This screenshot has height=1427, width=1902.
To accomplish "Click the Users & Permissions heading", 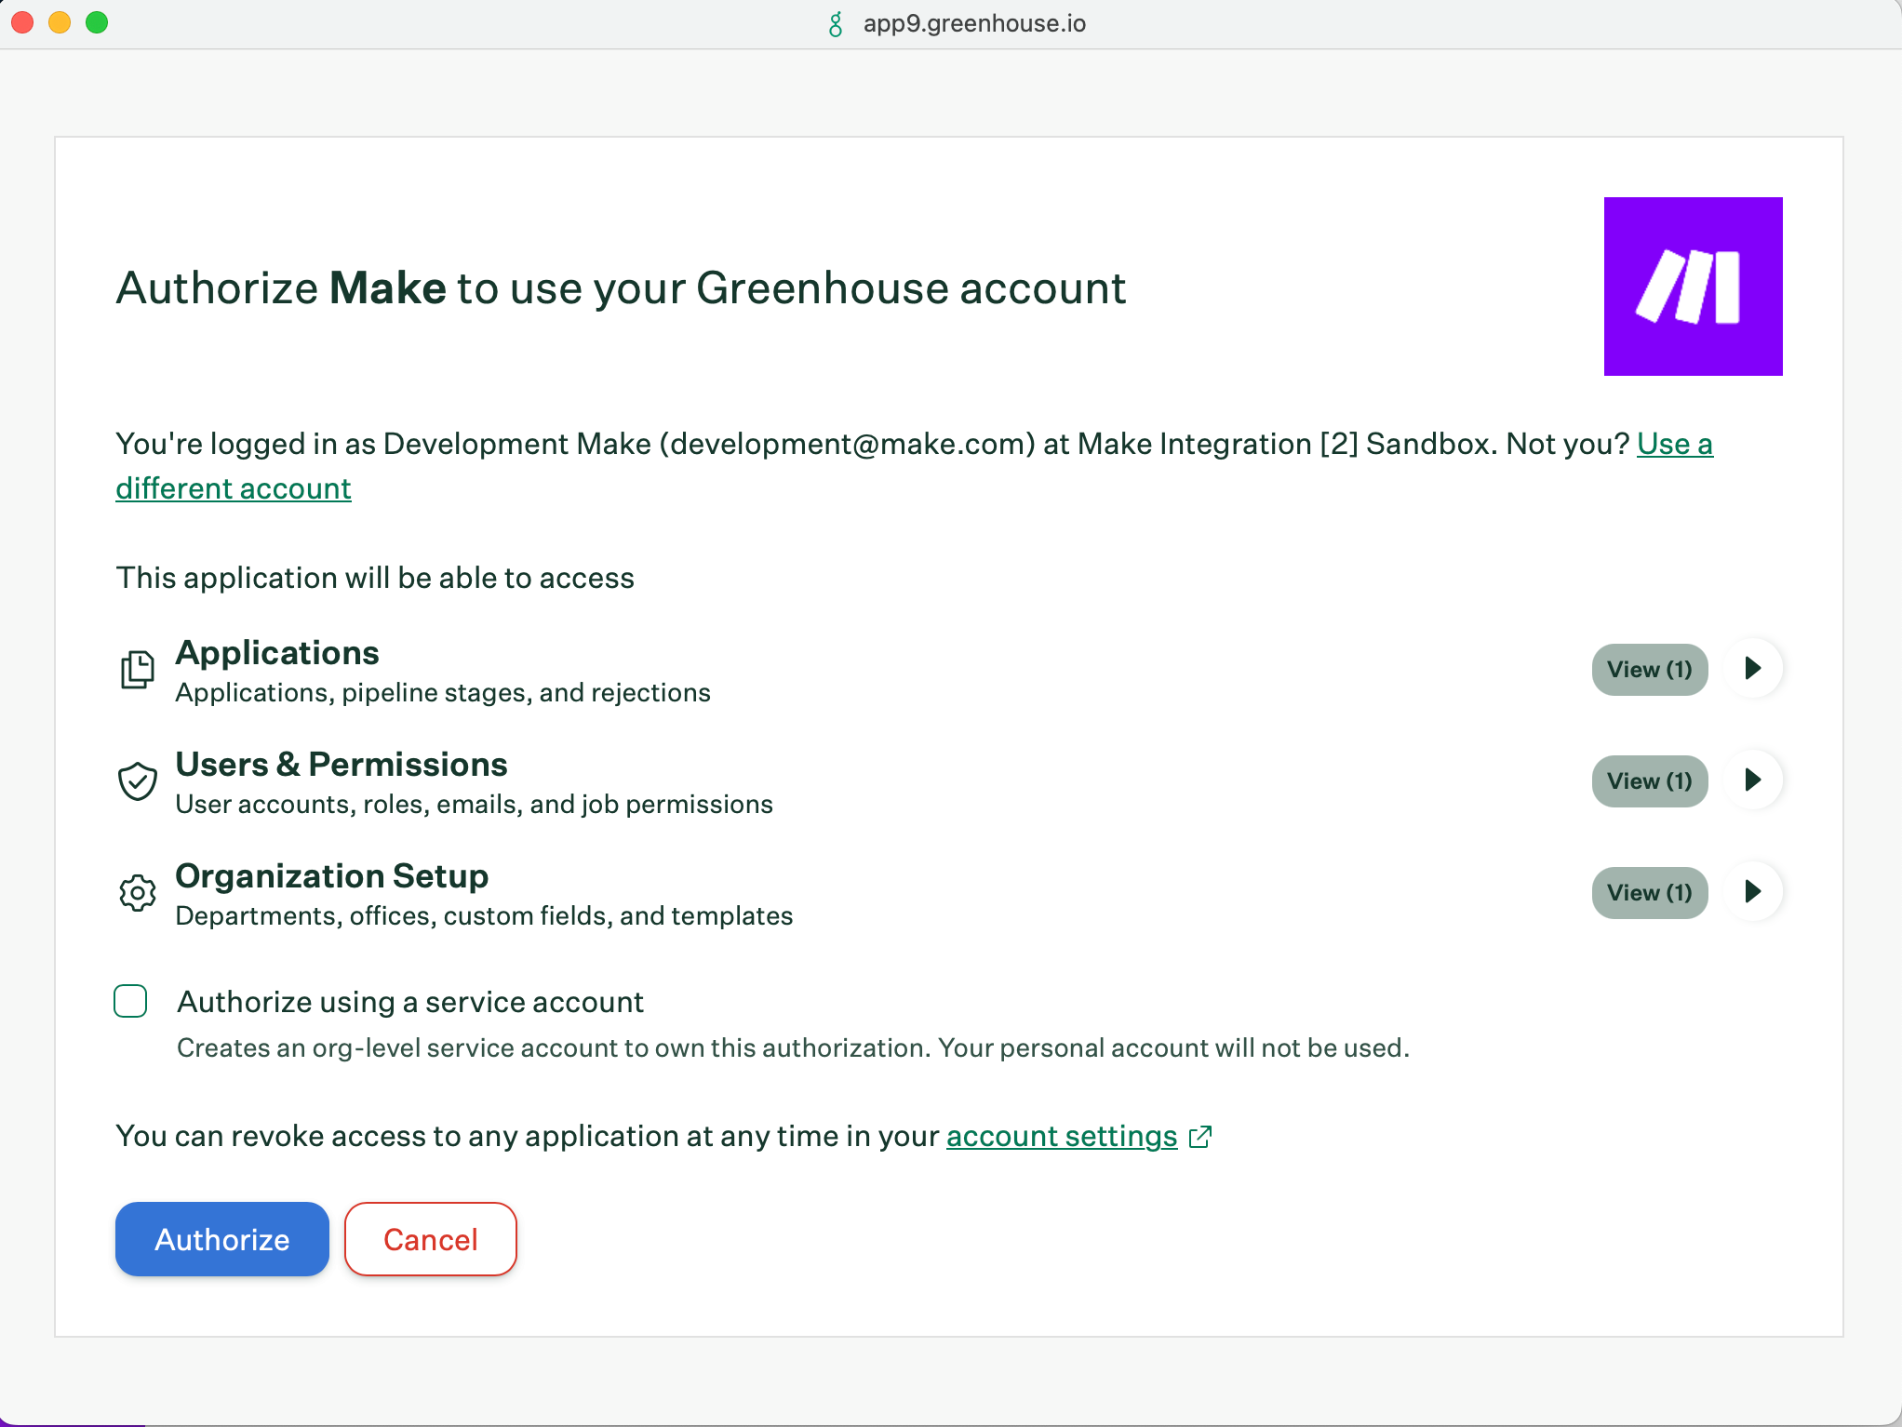I will 342,765.
